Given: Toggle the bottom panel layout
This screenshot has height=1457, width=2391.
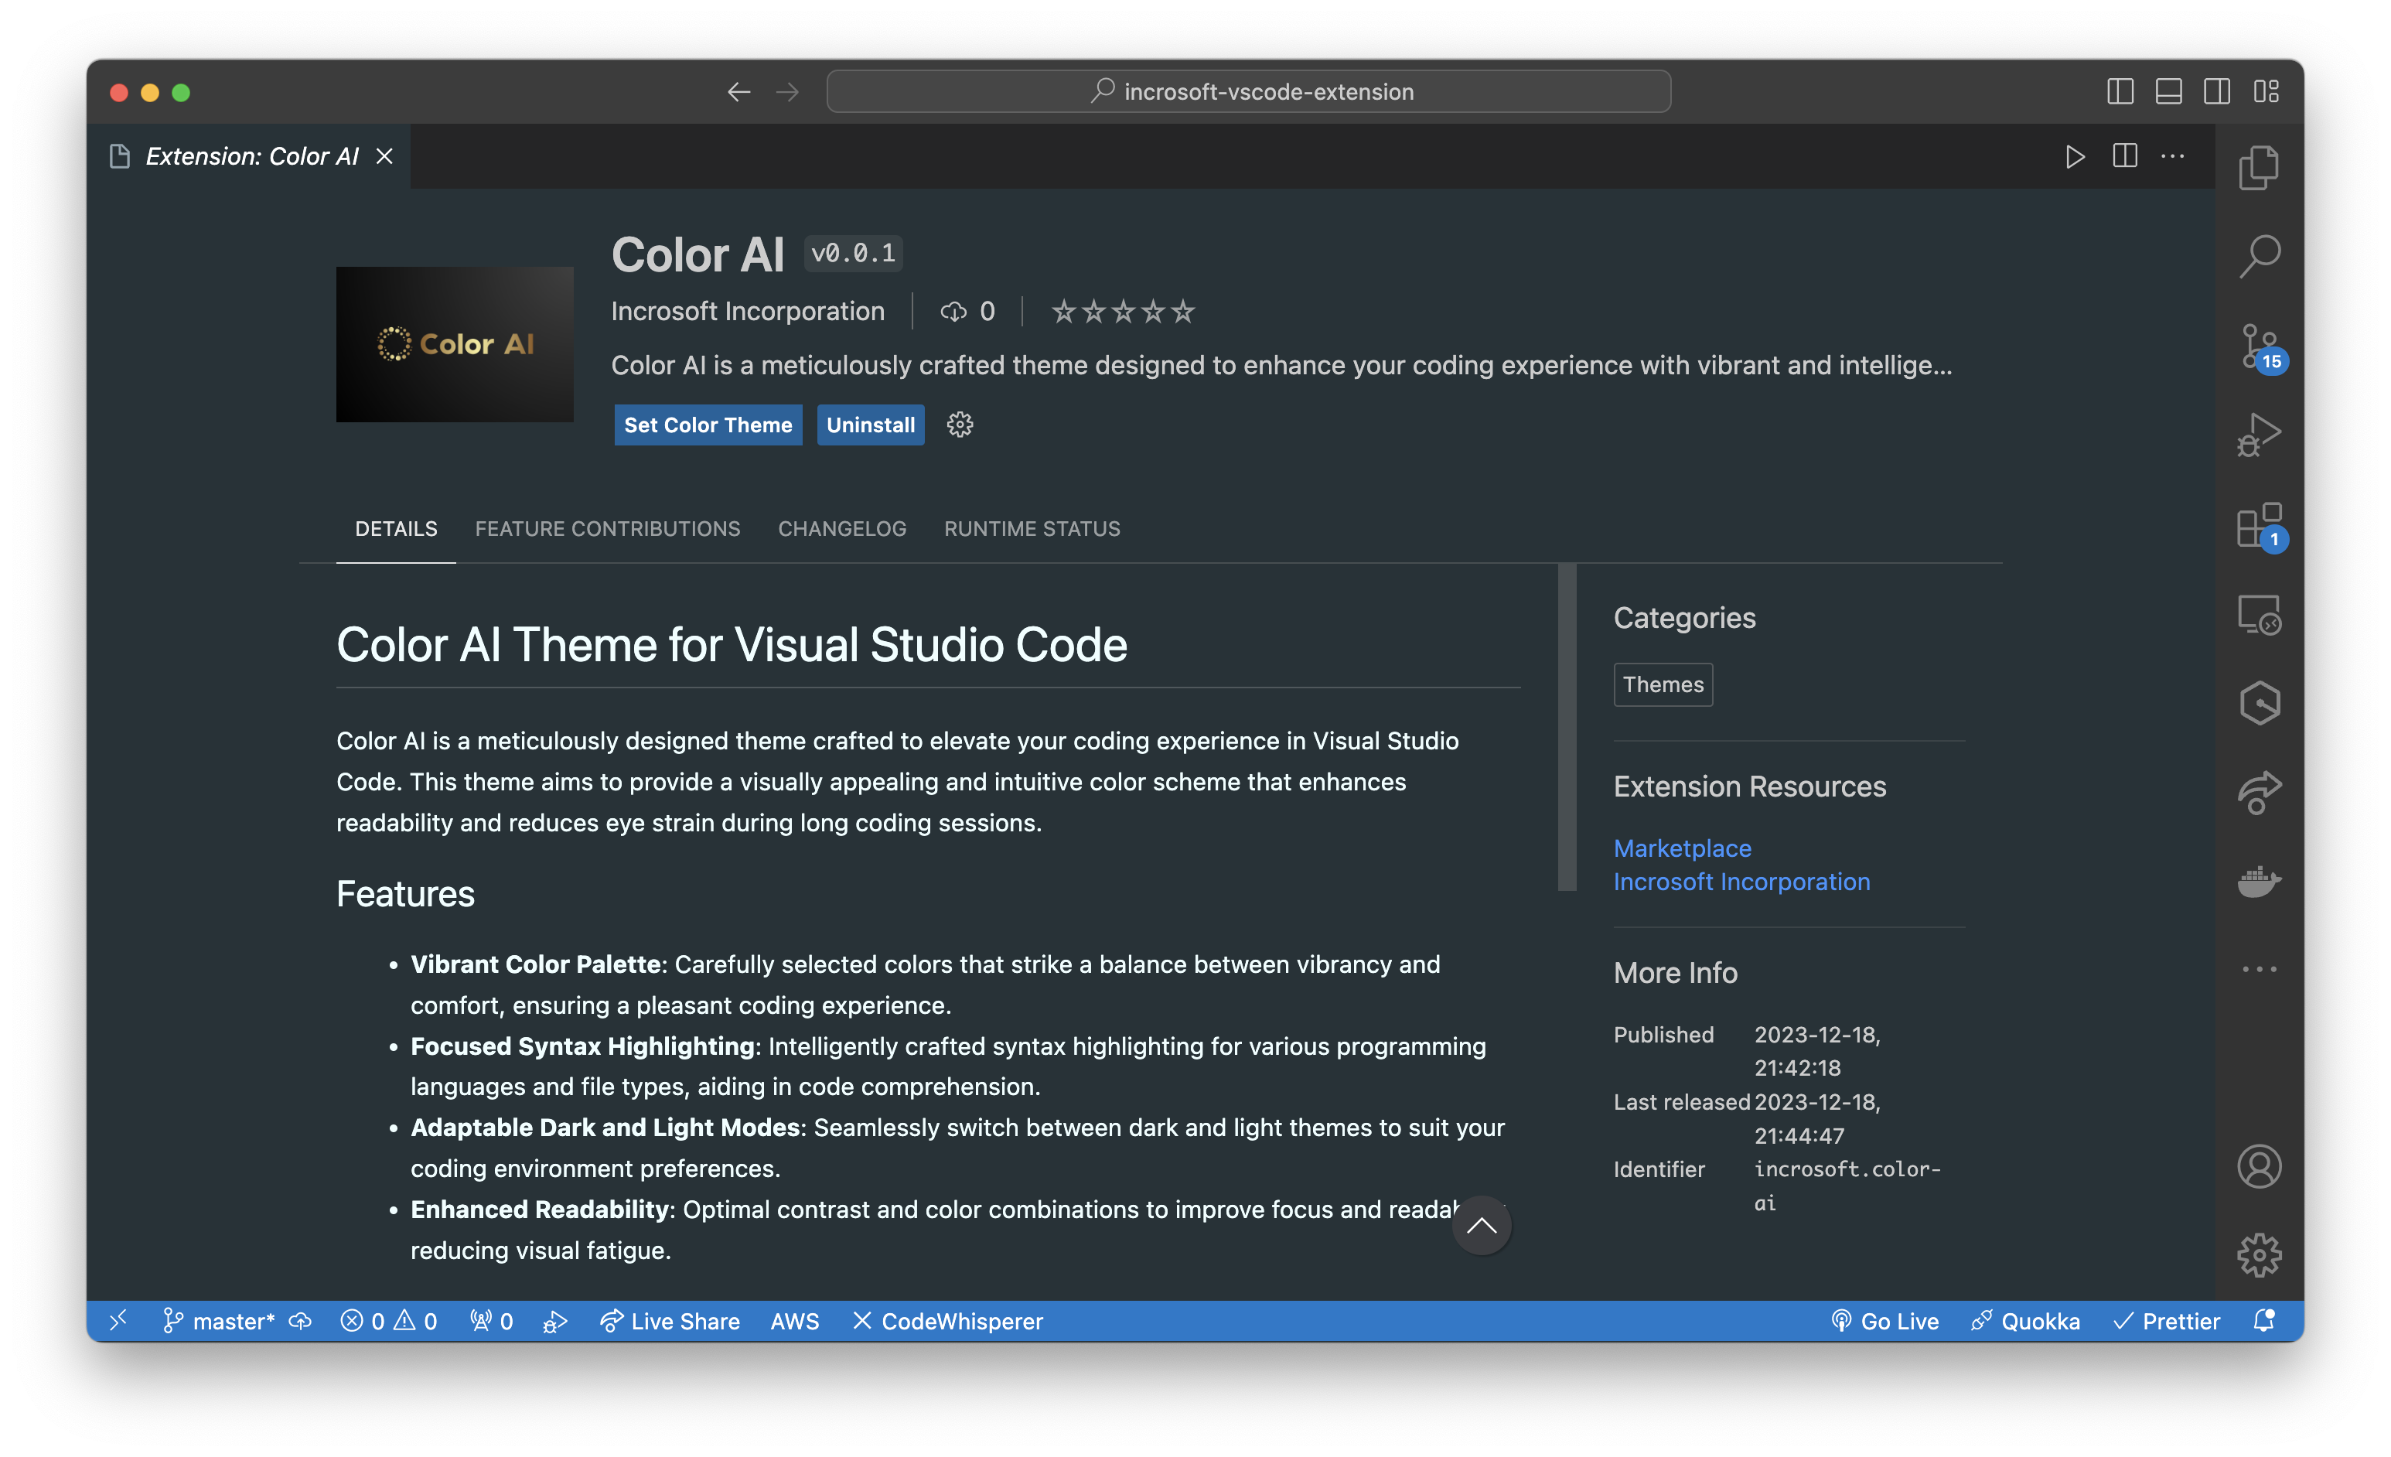Looking at the screenshot, I should tap(2169, 92).
